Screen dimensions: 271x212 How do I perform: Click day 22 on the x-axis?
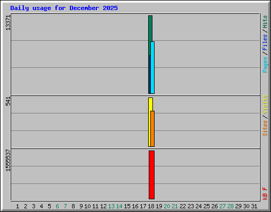coord(183,206)
